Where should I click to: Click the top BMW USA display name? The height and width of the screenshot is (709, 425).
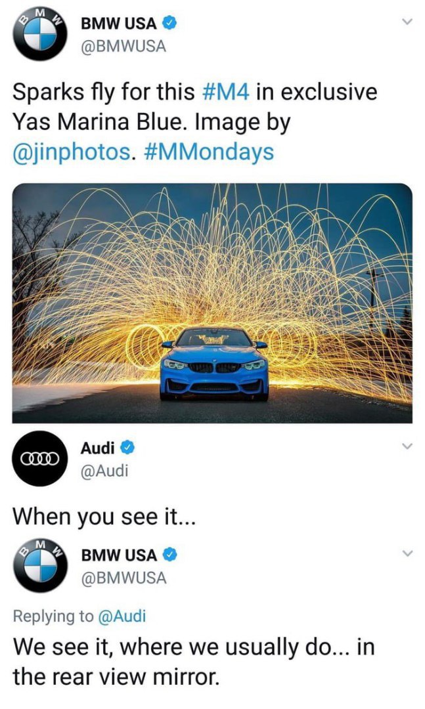pyautogui.click(x=119, y=23)
